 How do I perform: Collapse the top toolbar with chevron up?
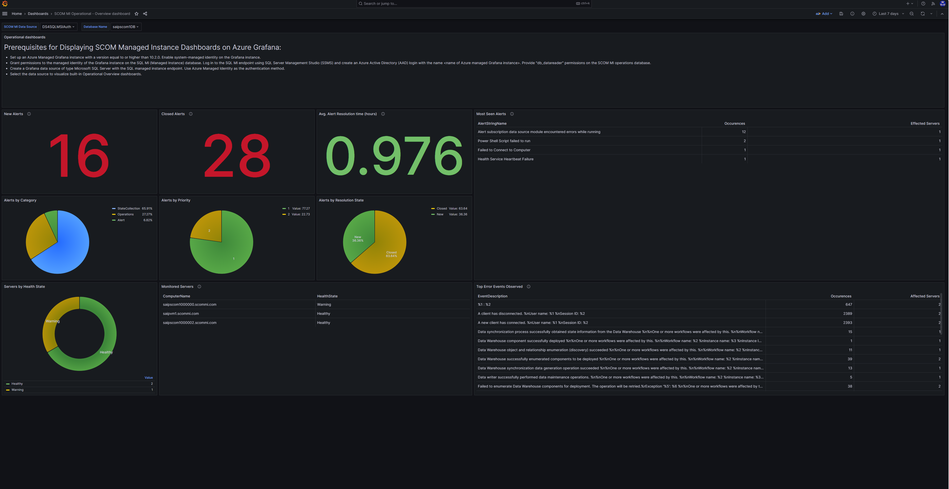pyautogui.click(x=942, y=14)
